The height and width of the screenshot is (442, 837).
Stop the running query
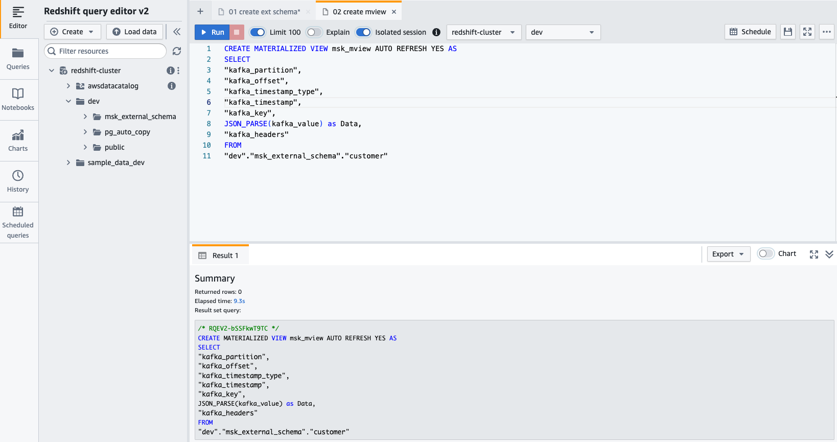click(x=237, y=32)
